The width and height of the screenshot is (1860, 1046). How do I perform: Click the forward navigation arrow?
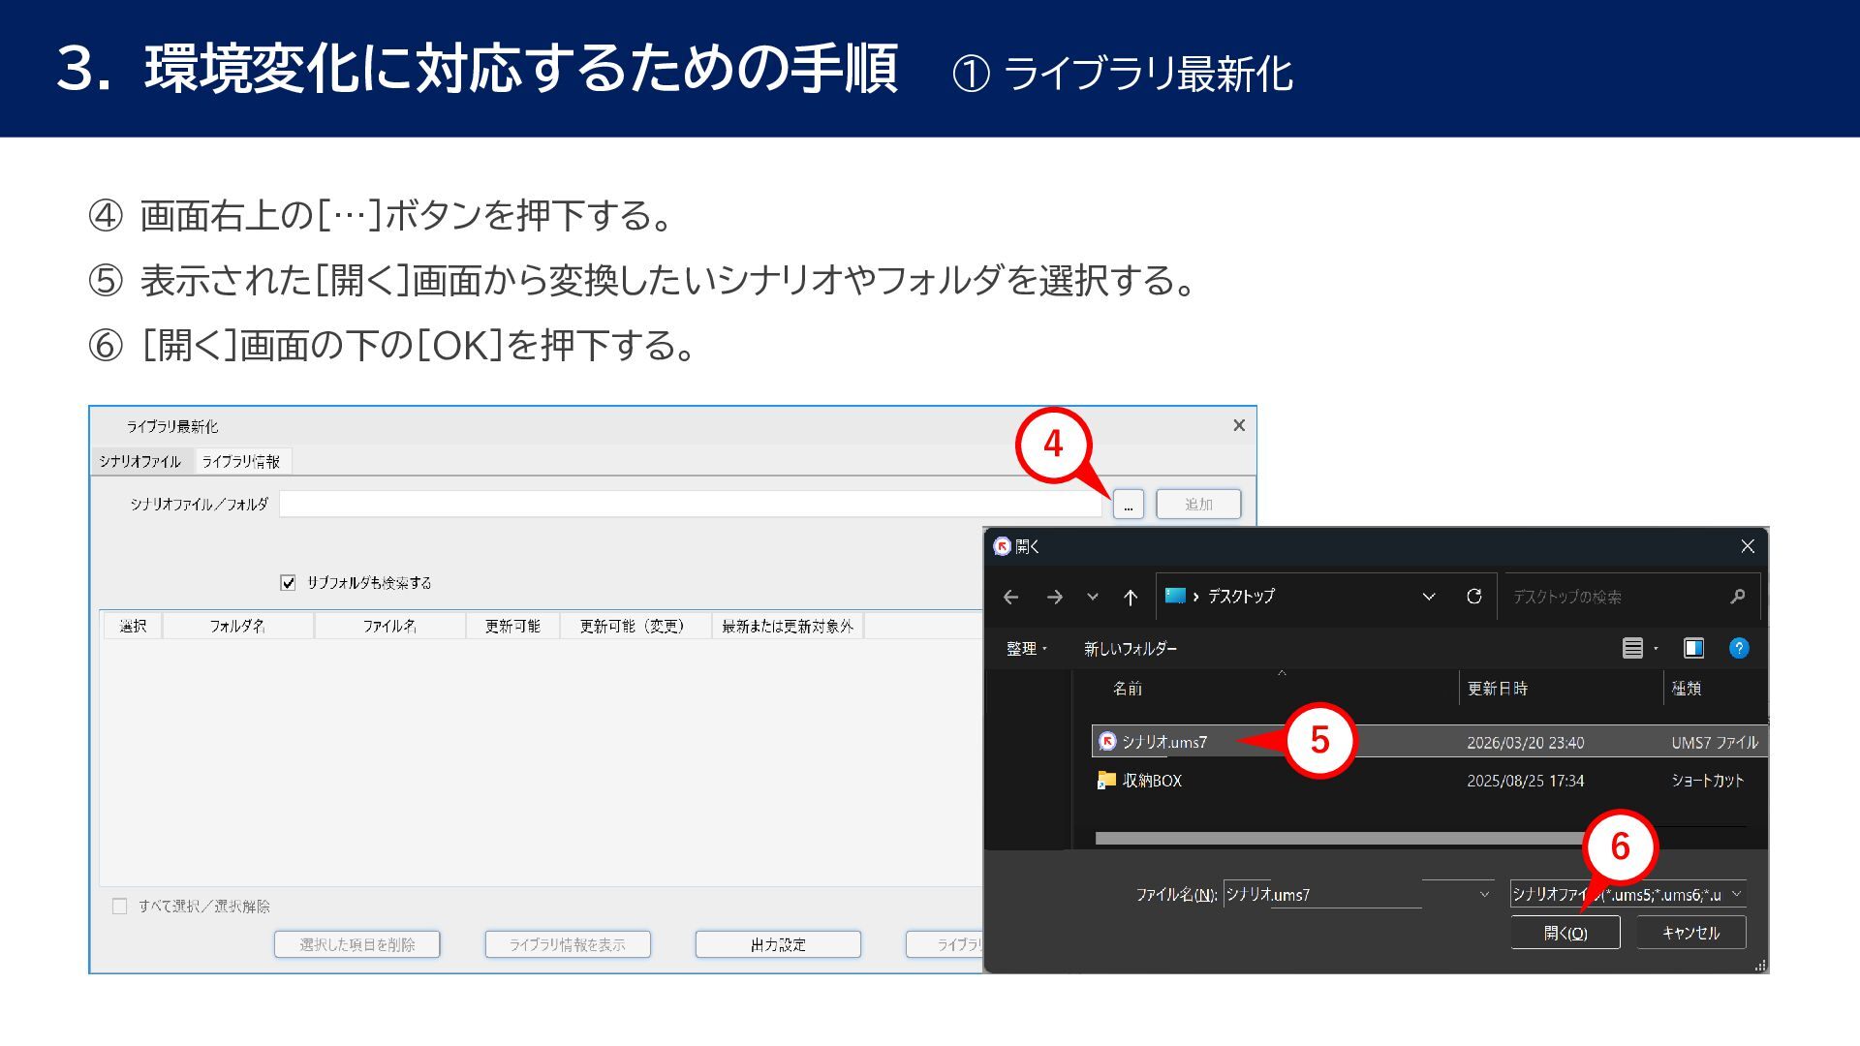[x=1055, y=597]
